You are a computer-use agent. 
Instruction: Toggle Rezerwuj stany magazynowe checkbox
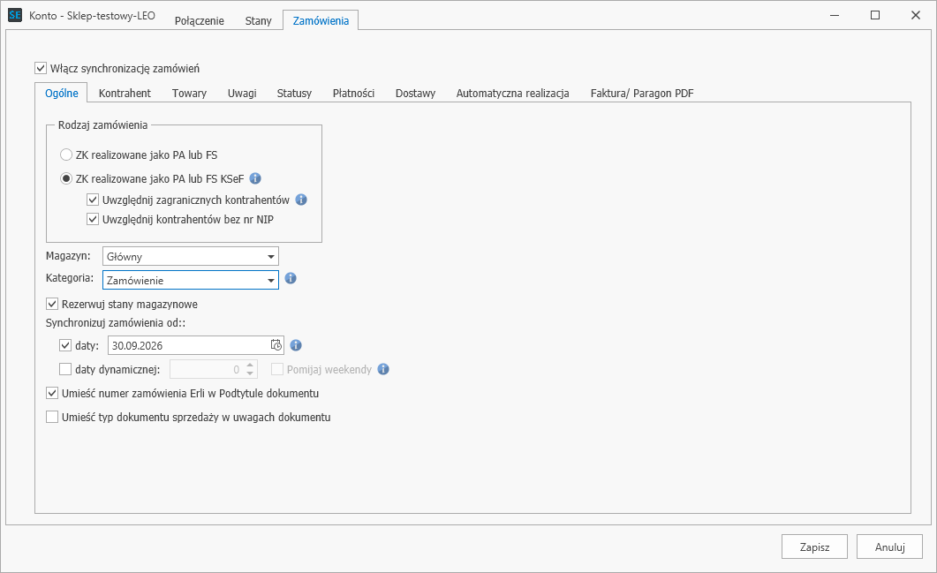pos(52,304)
